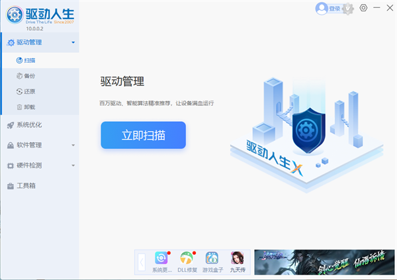The image size is (397, 280).
Task: Select the 硬件检测 label
Action: 29,165
